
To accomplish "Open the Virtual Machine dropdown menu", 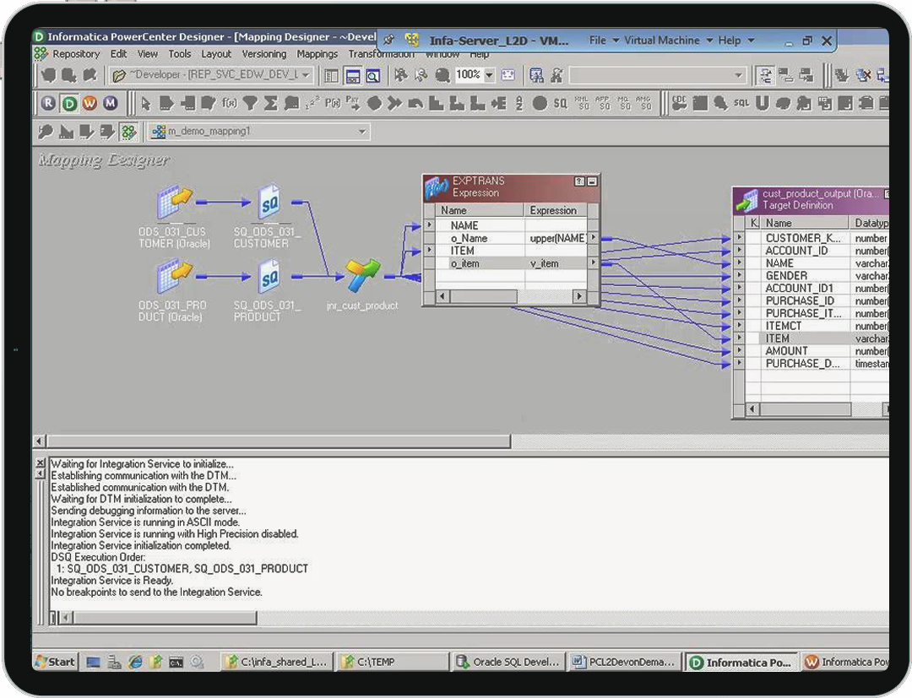I will 668,41.
